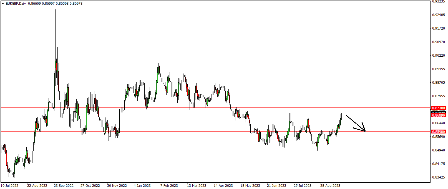The image size is (448, 189).
Task: Select the red 0.87300 level label
Action: coord(439,108)
